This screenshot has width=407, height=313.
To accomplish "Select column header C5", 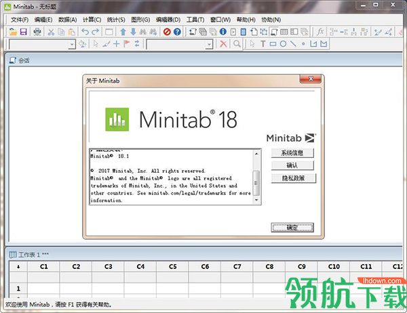I will tap(172, 266).
